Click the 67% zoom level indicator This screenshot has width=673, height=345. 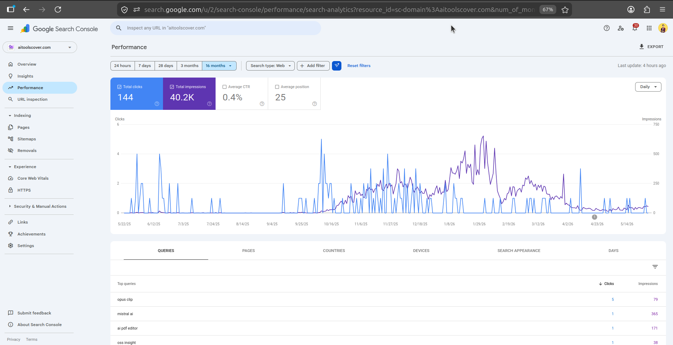click(x=548, y=9)
